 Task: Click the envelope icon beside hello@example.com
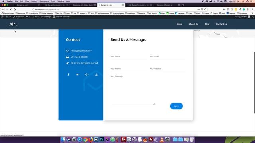(x=67, y=51)
